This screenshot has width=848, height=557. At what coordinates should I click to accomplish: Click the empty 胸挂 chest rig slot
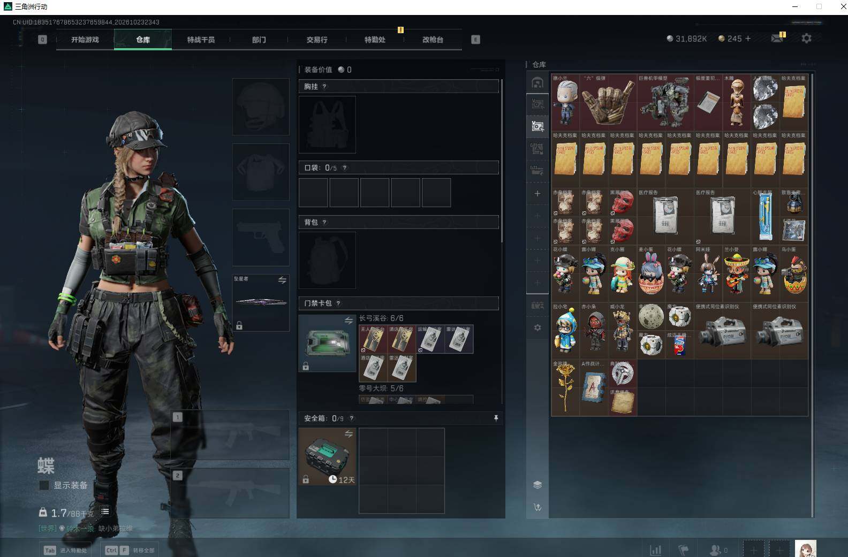point(327,125)
